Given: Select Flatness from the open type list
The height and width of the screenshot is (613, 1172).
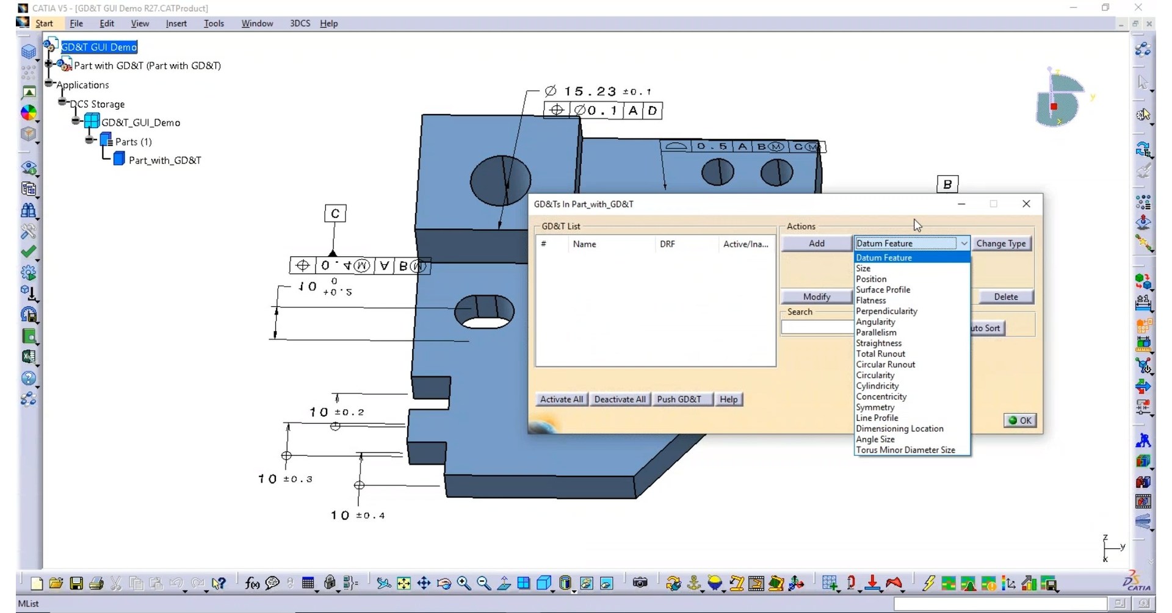Looking at the screenshot, I should [872, 300].
